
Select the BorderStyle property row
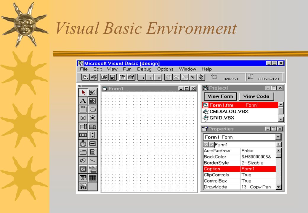[240, 163]
